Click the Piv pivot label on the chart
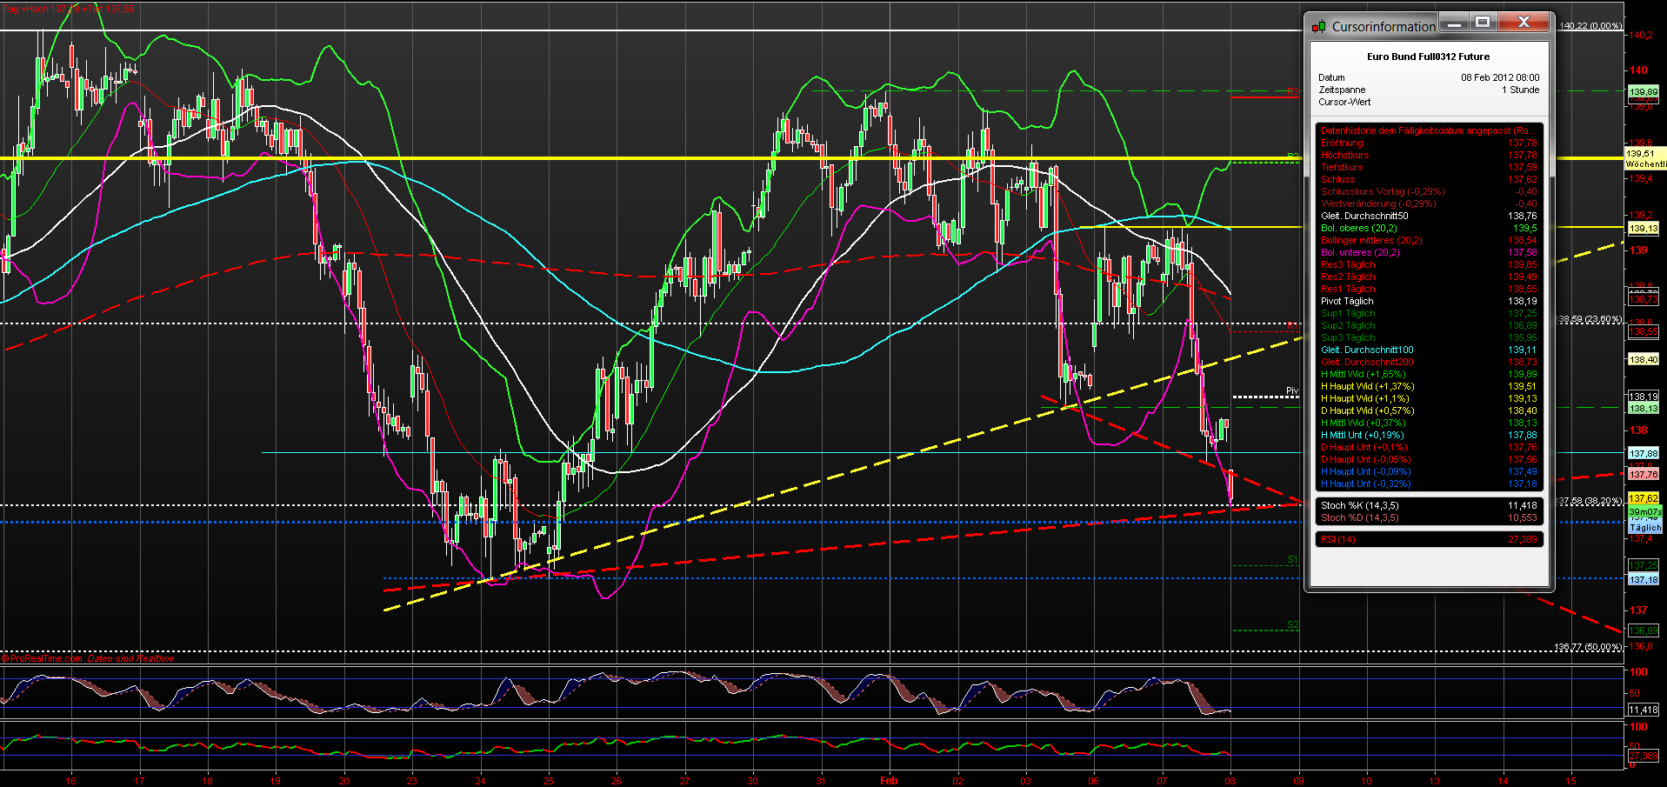The image size is (1667, 787). tap(1292, 390)
